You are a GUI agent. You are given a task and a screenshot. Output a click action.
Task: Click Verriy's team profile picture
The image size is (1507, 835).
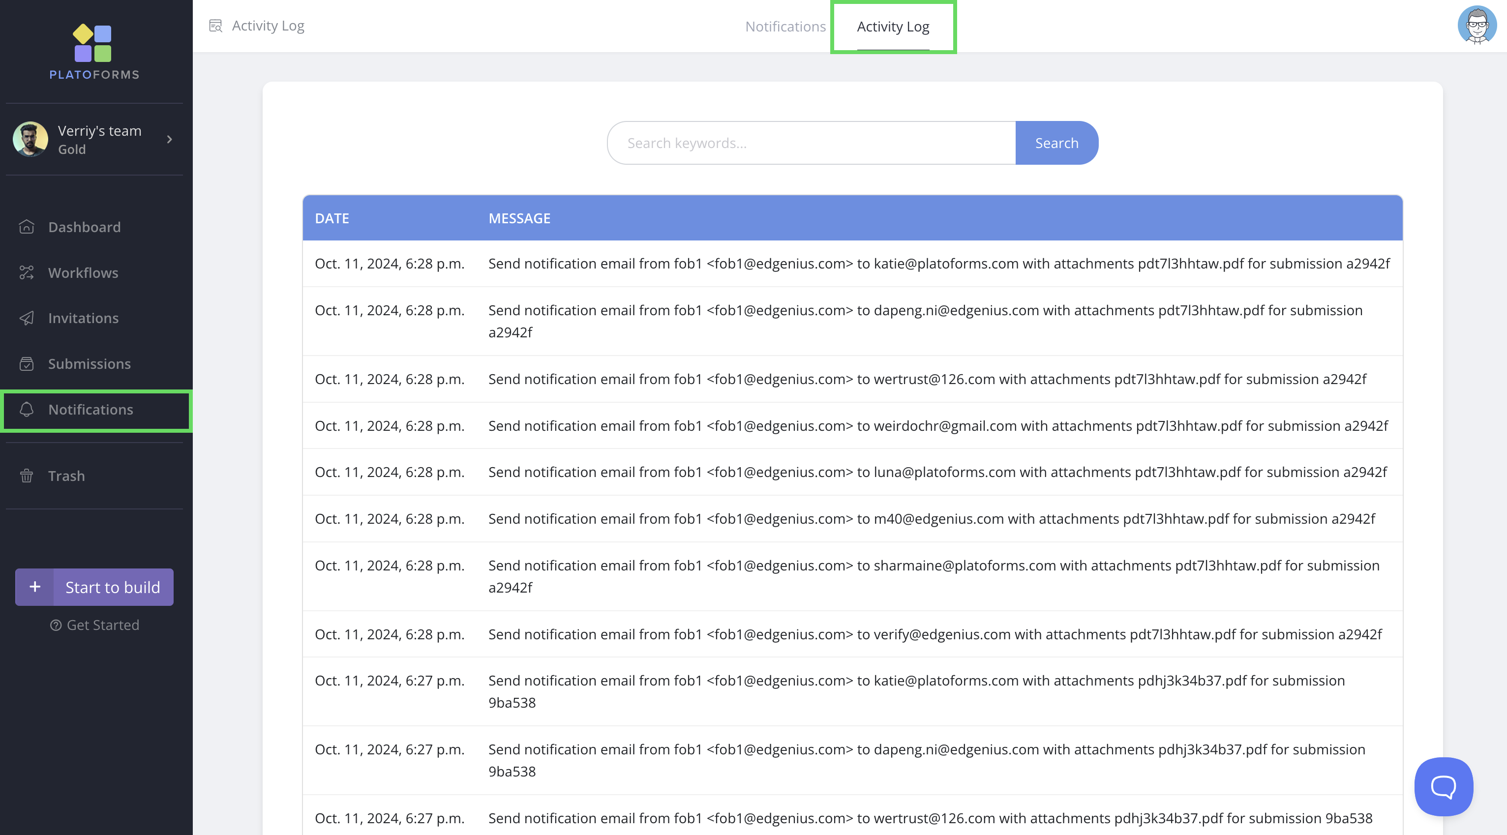(30, 139)
